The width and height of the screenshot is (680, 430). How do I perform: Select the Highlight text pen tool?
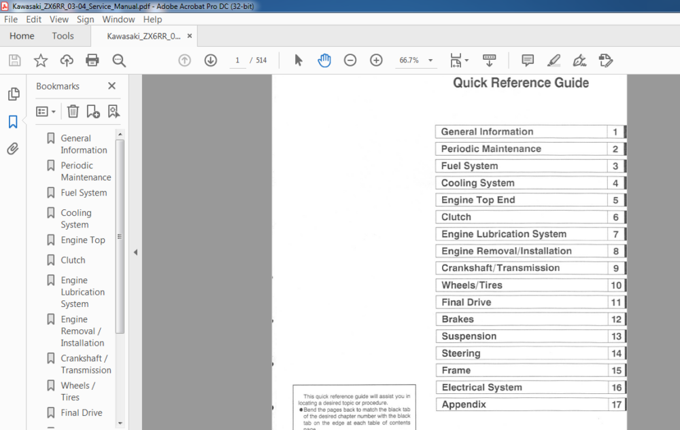[554, 60]
